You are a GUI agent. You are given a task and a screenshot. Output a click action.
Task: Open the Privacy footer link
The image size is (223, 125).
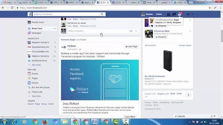148,102
